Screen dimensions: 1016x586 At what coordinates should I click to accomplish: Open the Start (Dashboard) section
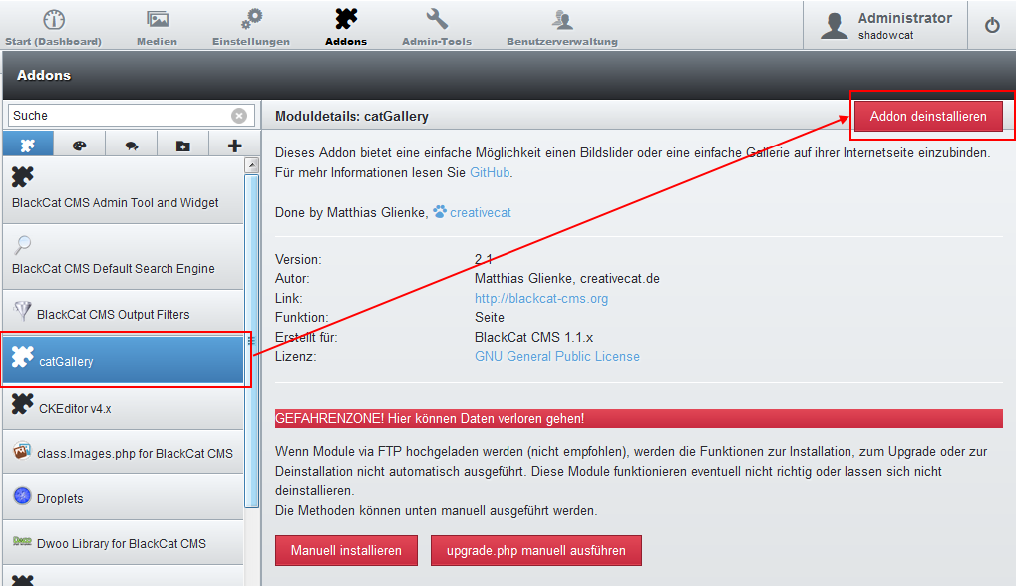[53, 27]
